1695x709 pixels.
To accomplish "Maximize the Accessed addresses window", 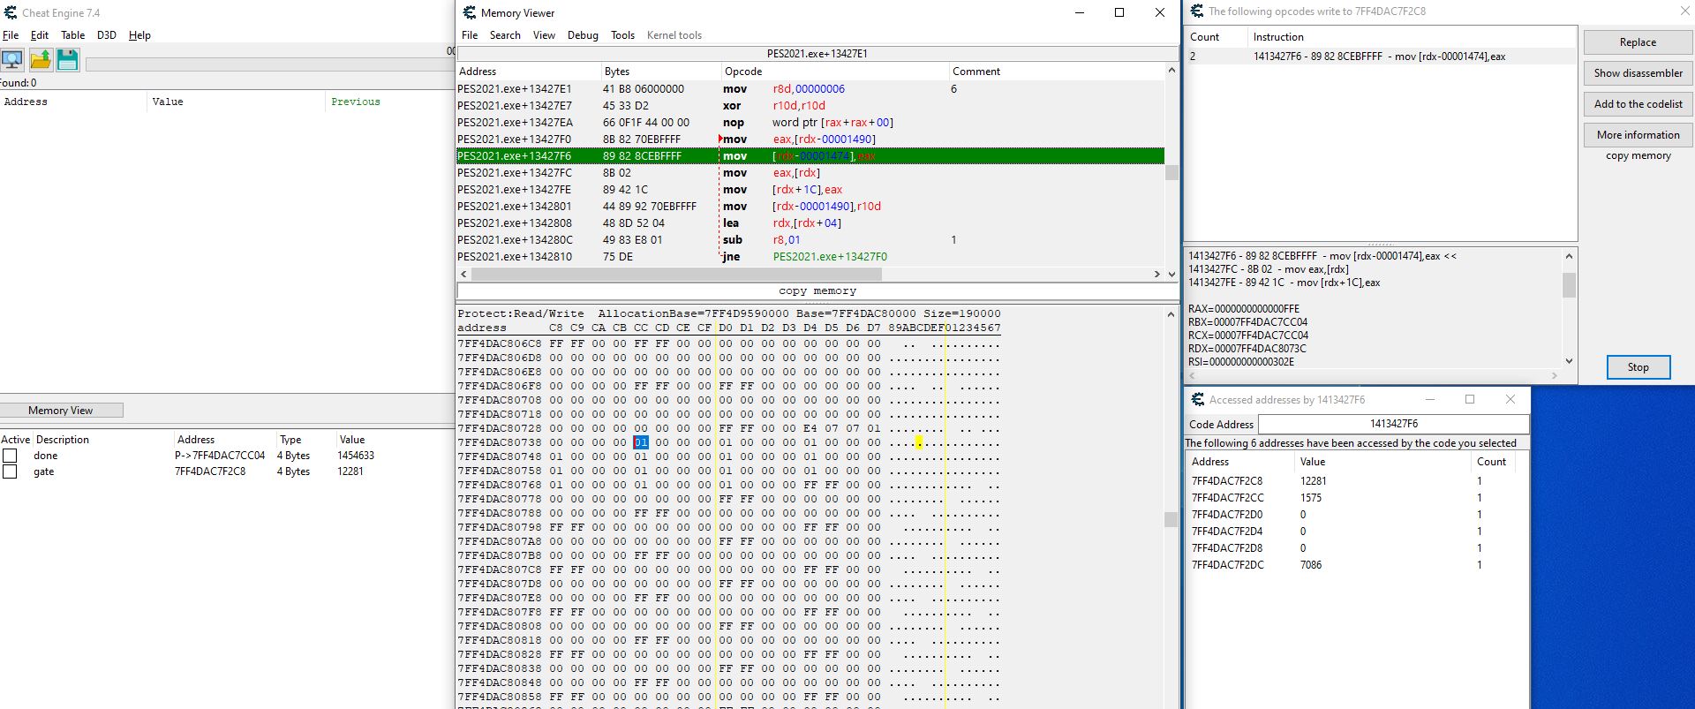I will 1470,400.
